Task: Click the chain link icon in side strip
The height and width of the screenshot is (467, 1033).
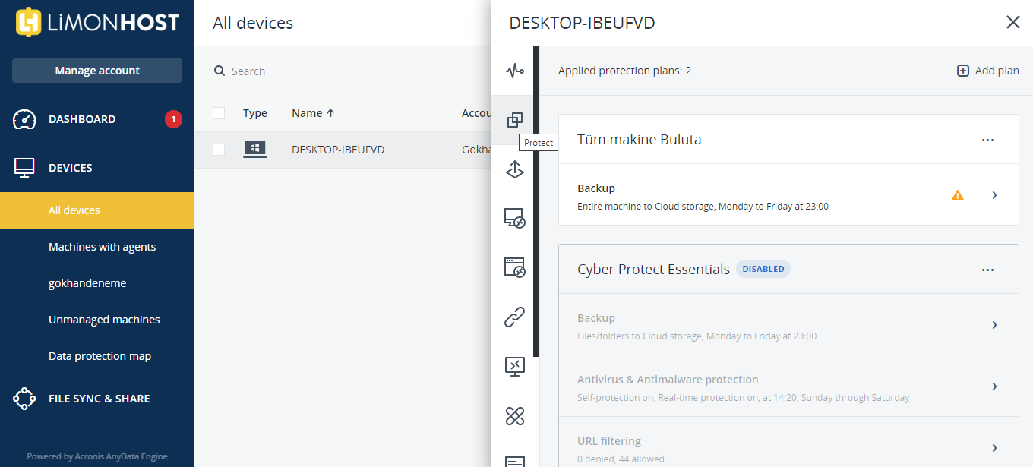Action: point(515,317)
